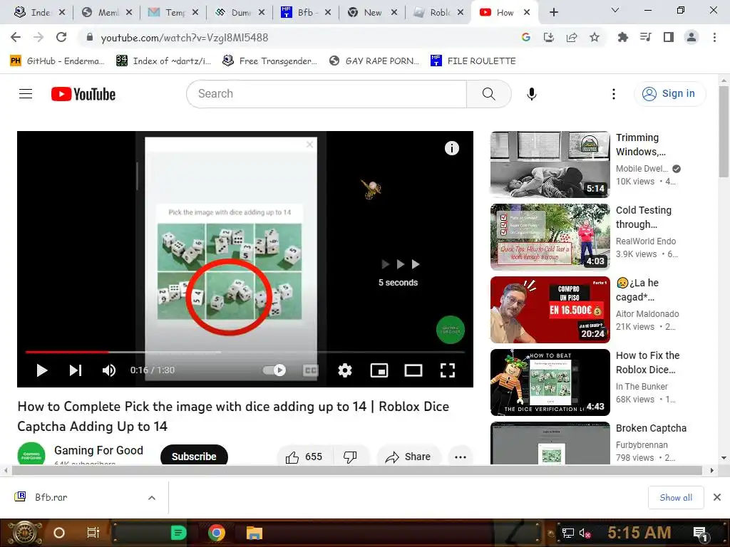
Task: Click Show all downloads
Action: (676, 498)
